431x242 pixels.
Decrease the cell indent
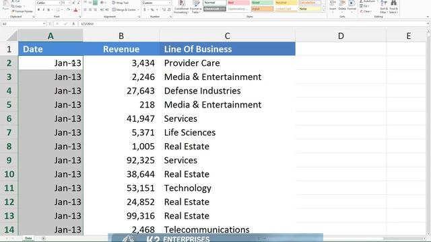tap(102, 9)
